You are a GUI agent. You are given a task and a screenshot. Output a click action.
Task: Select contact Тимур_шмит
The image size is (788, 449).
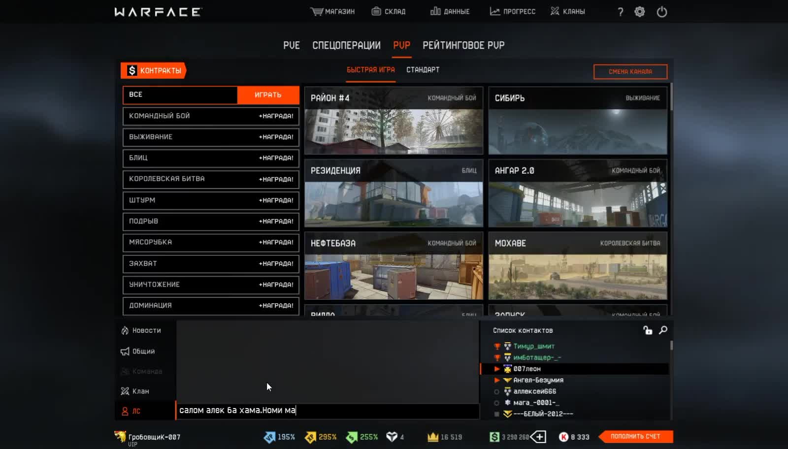pos(534,346)
